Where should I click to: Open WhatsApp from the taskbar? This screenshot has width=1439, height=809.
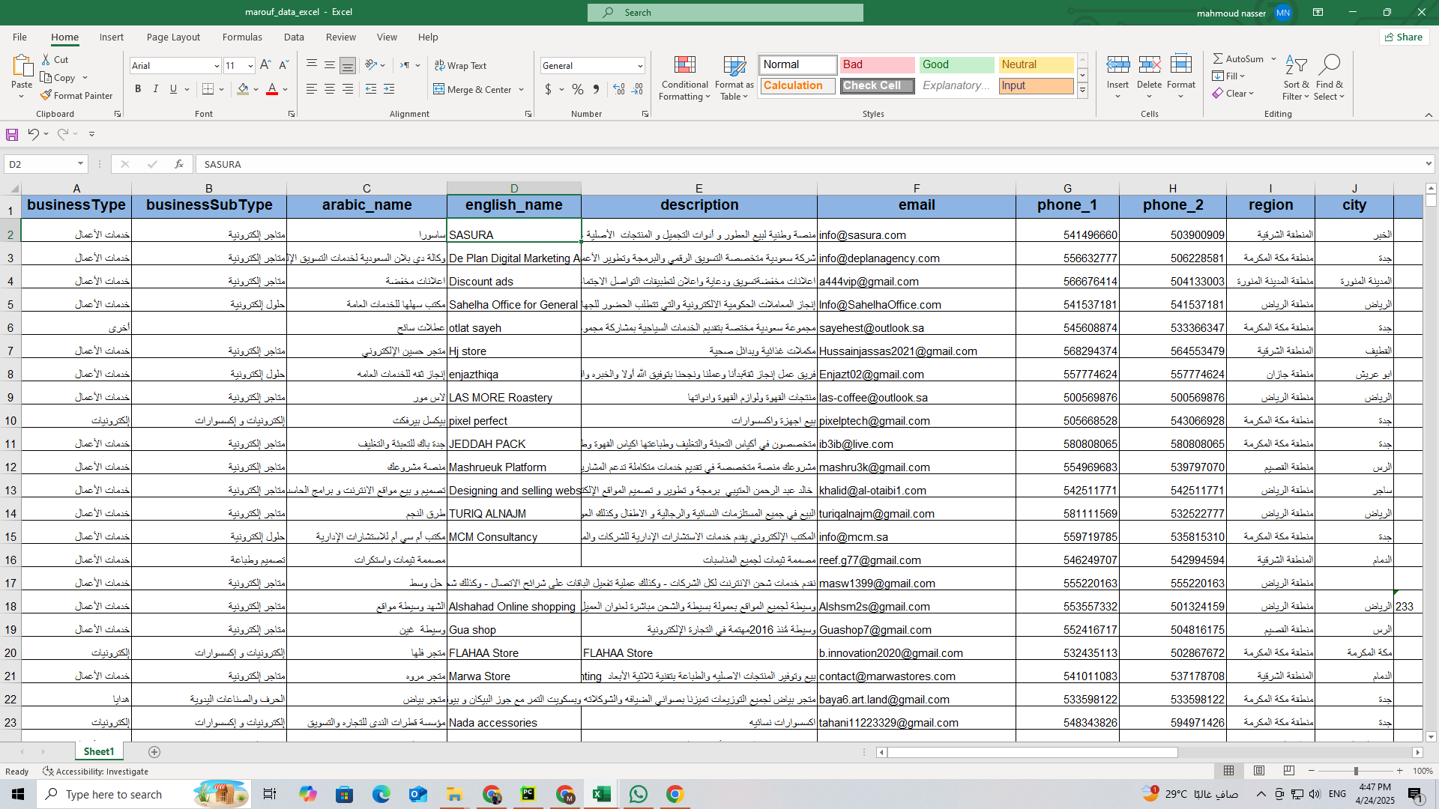tap(638, 794)
